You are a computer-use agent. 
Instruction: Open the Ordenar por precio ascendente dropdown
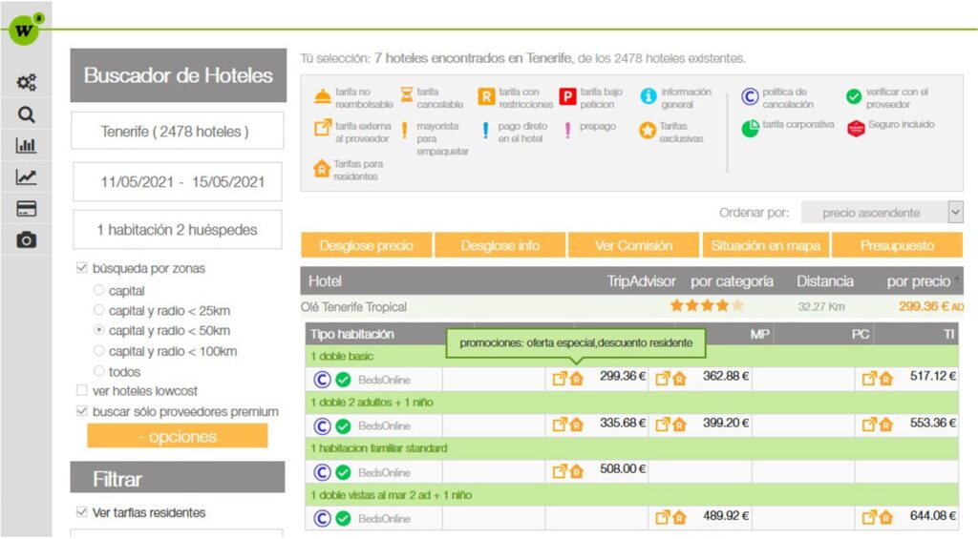click(882, 213)
